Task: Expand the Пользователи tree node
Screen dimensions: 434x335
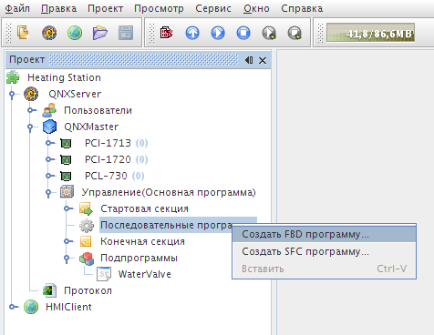Action: coord(31,110)
